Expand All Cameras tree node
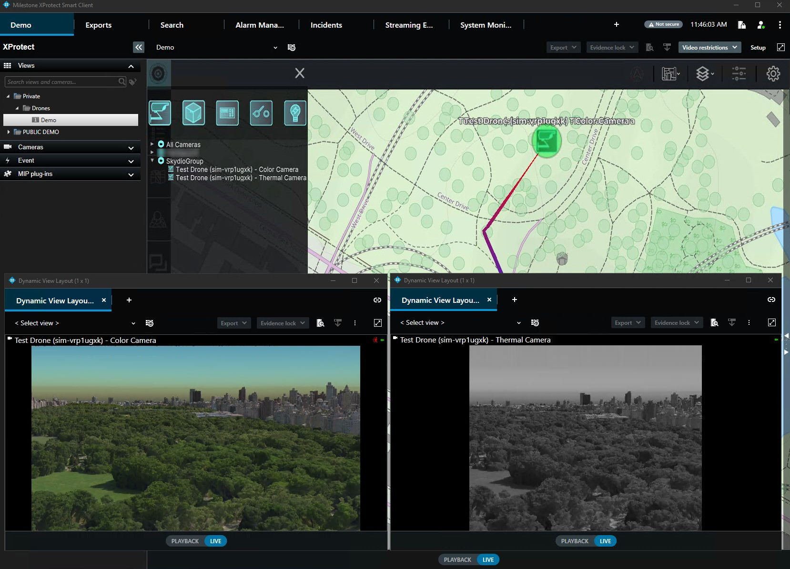 152,144
